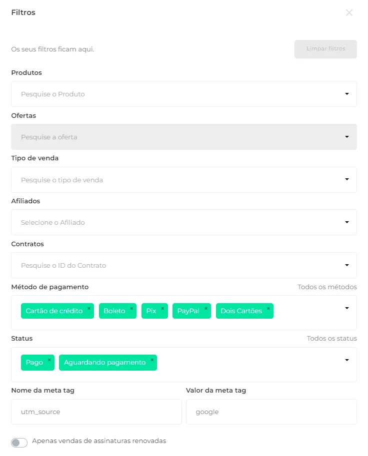Click the Dois Cartões tag label
Screen dimensions: 368x456
tap(241, 311)
